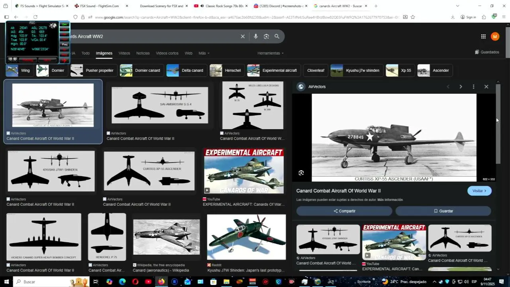Filter by Ascender chip
This screenshot has height=287, width=510.
click(x=435, y=71)
